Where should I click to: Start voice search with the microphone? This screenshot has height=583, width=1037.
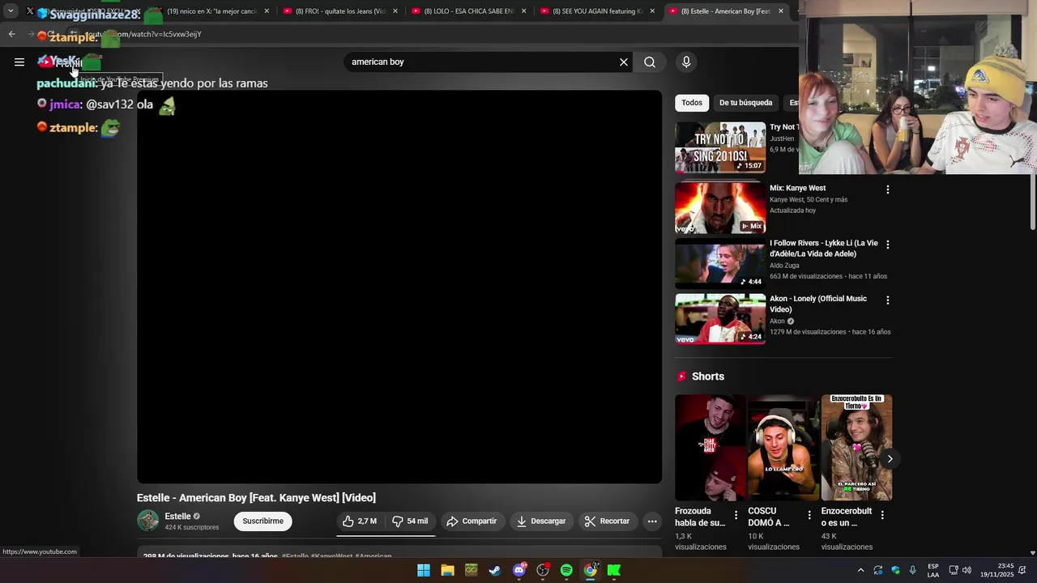tap(686, 62)
